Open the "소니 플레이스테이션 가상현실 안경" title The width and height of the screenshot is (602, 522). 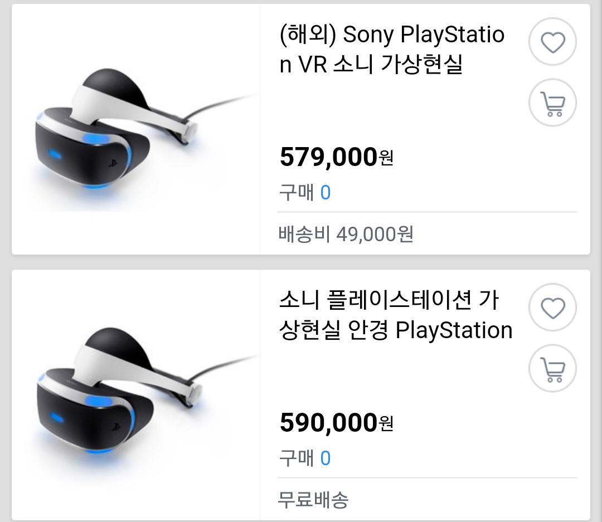(x=395, y=316)
